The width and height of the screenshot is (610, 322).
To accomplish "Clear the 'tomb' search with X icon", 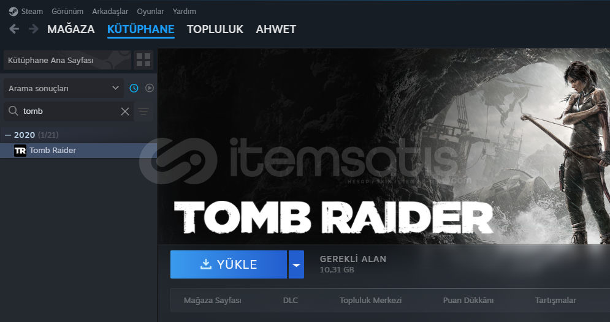I will point(125,111).
